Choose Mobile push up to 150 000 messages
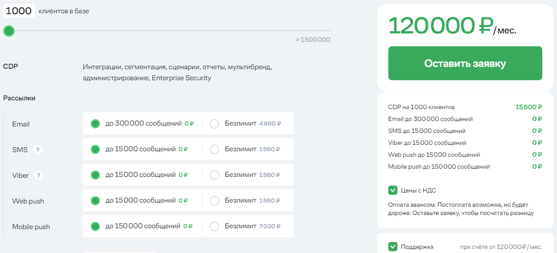557x253 pixels. 95,226
